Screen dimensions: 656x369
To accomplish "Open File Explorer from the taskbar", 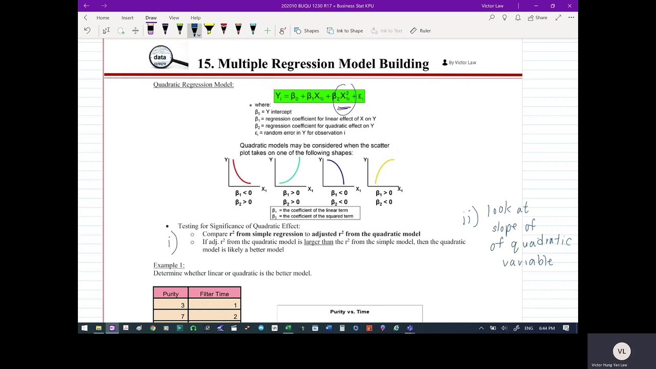I will click(x=98, y=328).
